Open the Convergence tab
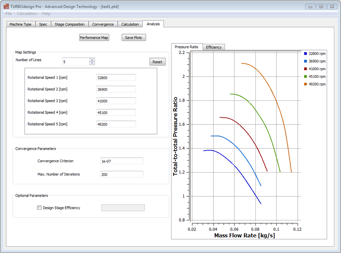The height and width of the screenshot is (253, 341). pyautogui.click(x=103, y=24)
